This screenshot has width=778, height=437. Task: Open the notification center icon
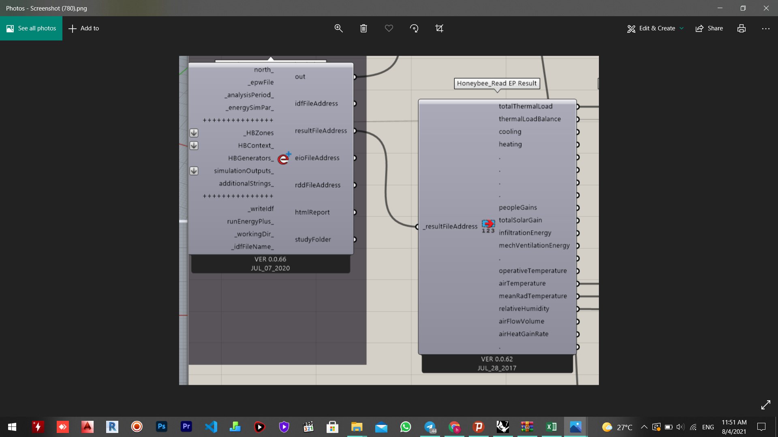761,427
